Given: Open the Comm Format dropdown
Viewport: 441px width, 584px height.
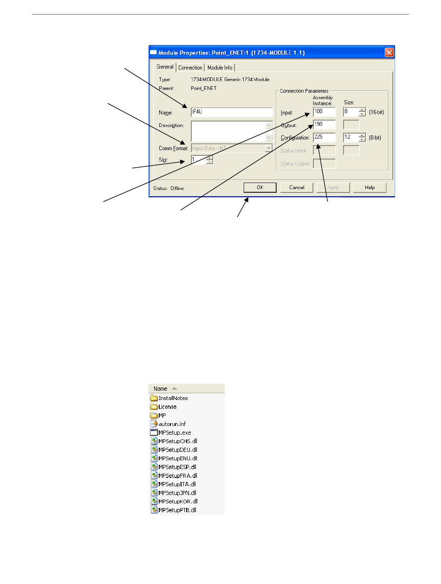Looking at the screenshot, I should click(268, 148).
